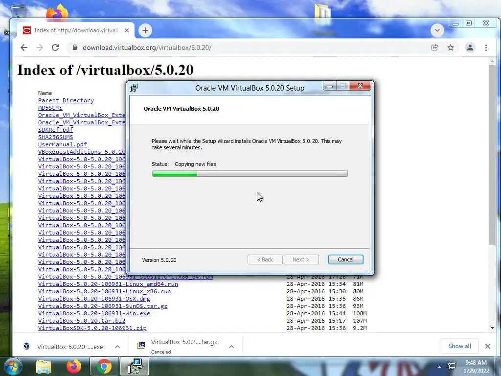Close the Index of download.virtualbox tab
The height and width of the screenshot is (376, 501).
(127, 30)
